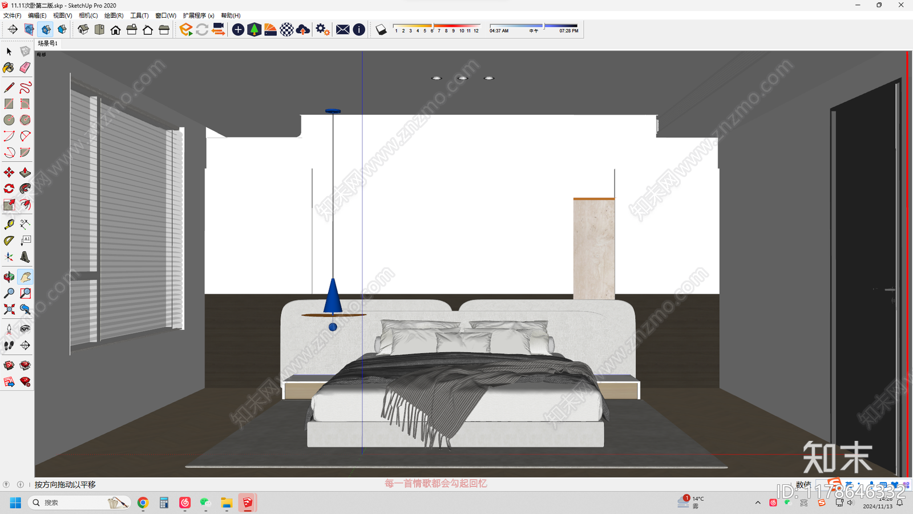913x514 pixels.
Task: Select the Freehand drawing tool
Action: click(25, 87)
